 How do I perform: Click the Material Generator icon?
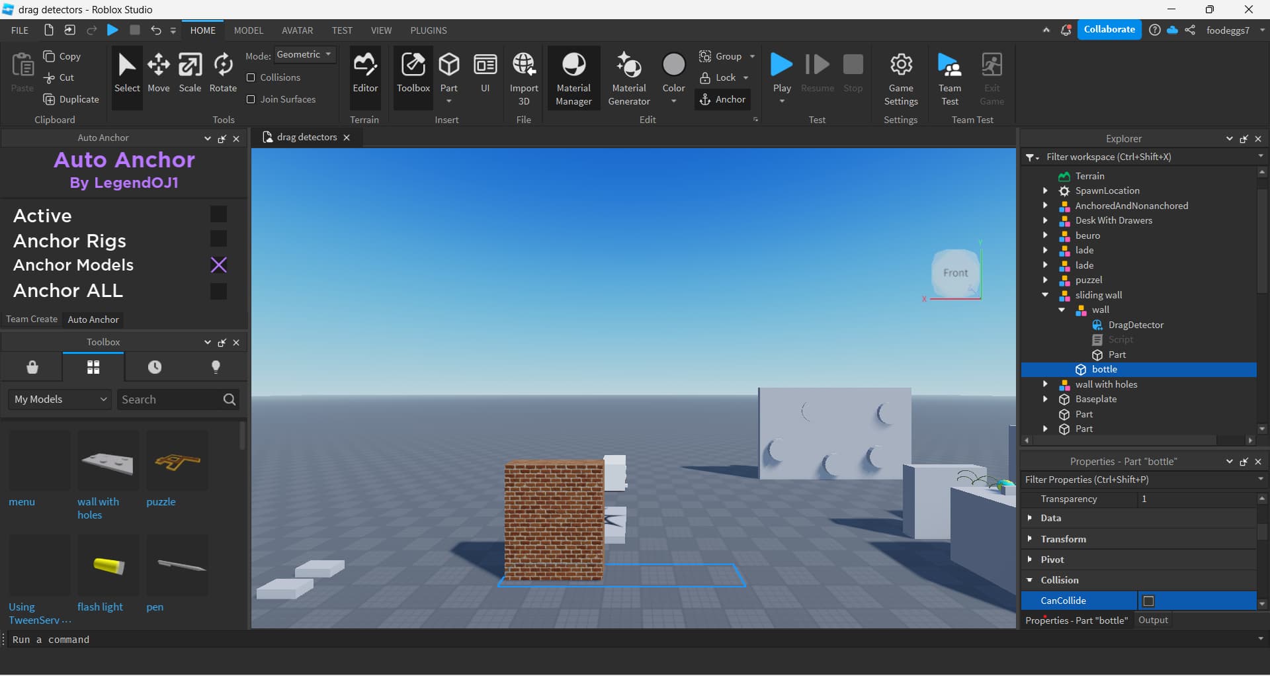pyautogui.click(x=629, y=78)
